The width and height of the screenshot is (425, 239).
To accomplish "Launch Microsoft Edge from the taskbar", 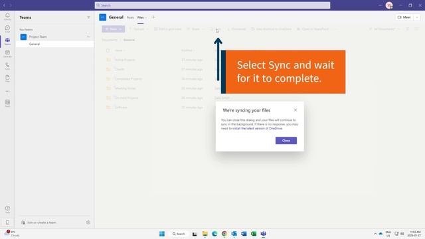I will (214, 234).
